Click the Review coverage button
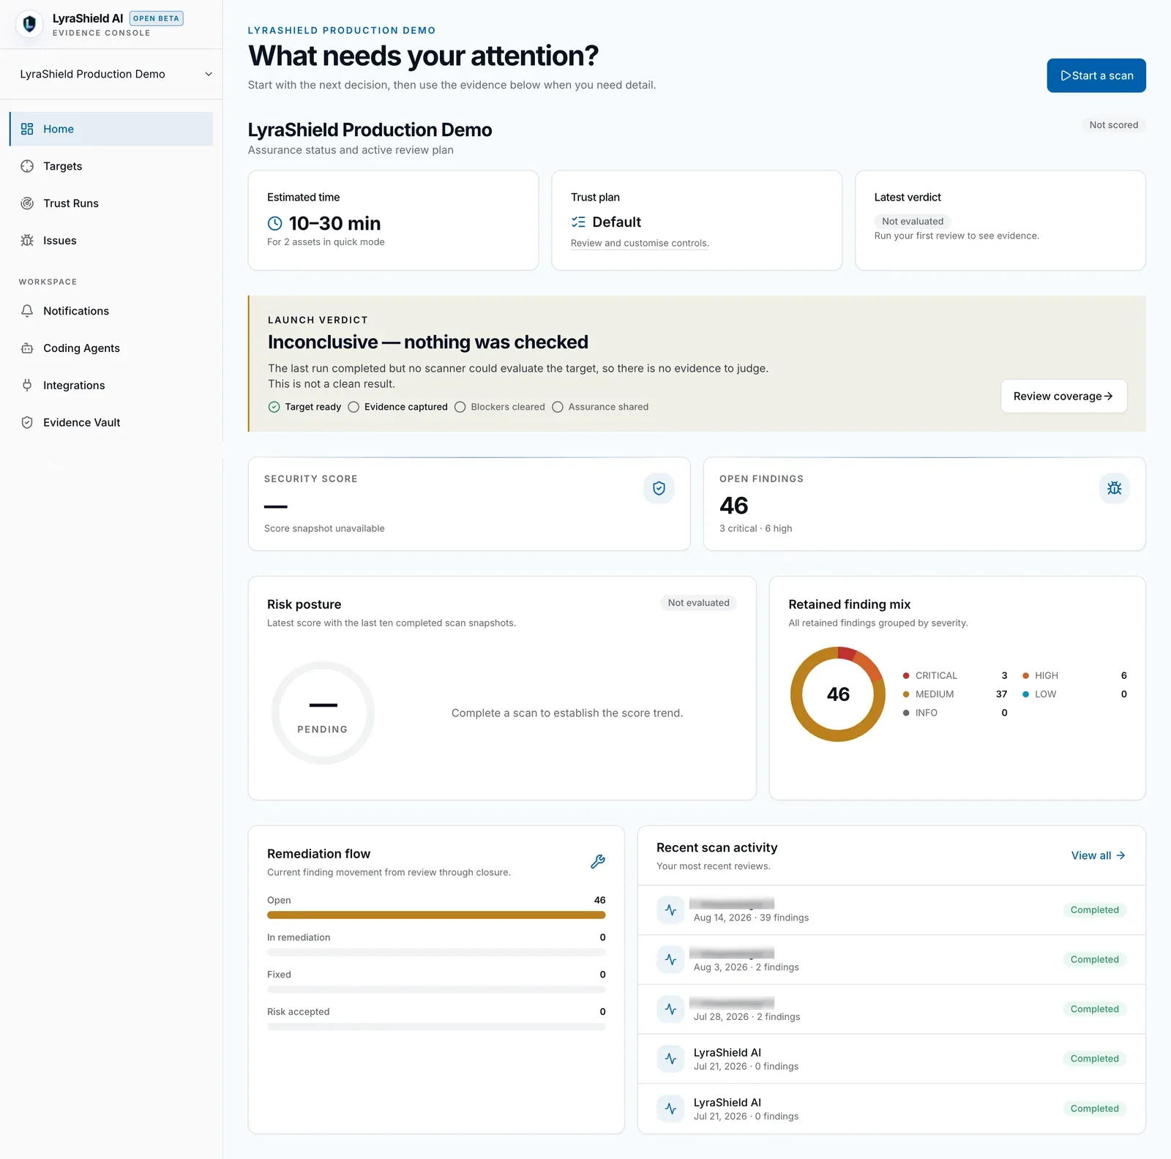Viewport: 1171px width, 1159px height. pyautogui.click(x=1063, y=396)
